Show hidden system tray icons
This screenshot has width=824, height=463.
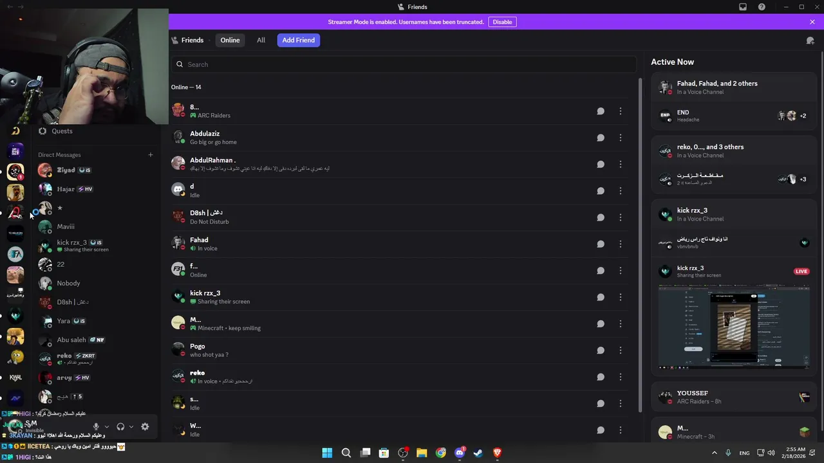714,453
